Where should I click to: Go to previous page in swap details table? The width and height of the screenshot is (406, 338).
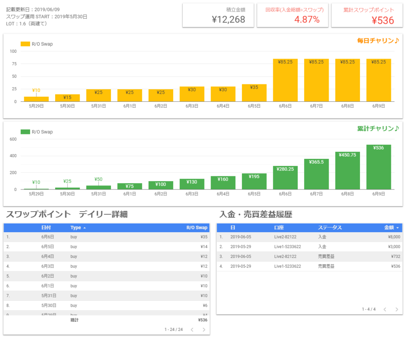[192, 329]
